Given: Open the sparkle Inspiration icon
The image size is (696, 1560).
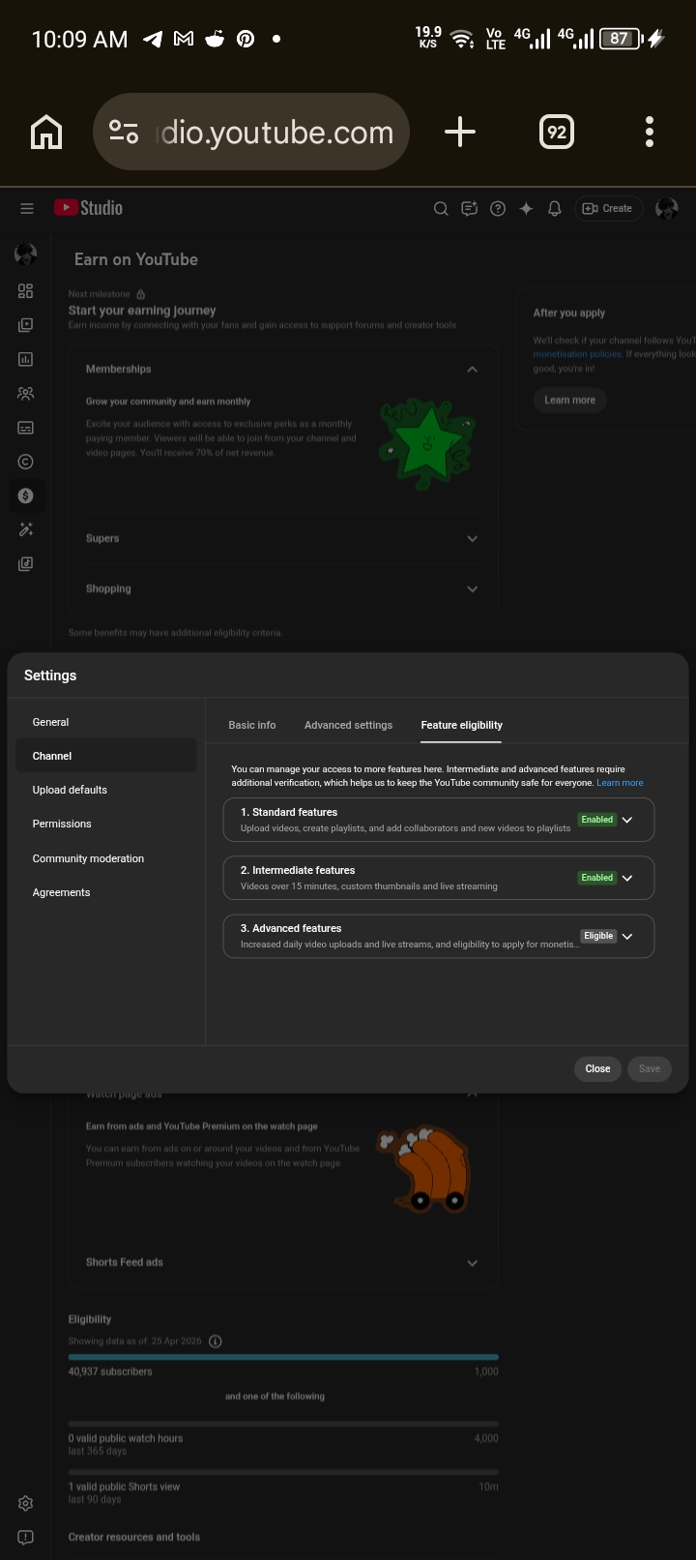Looking at the screenshot, I should [526, 208].
